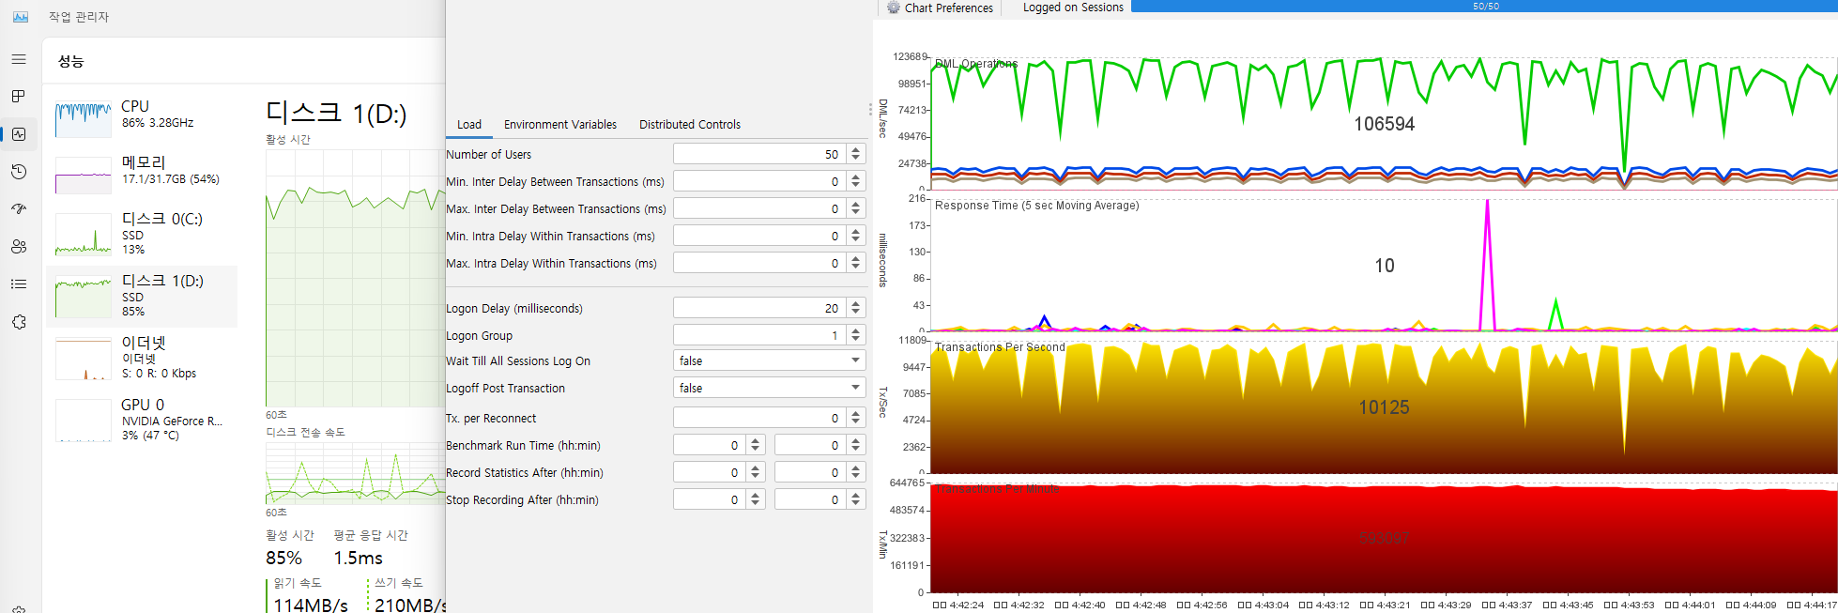Open the Processes page icon in sidebar
1838x613 pixels.
(x=19, y=97)
